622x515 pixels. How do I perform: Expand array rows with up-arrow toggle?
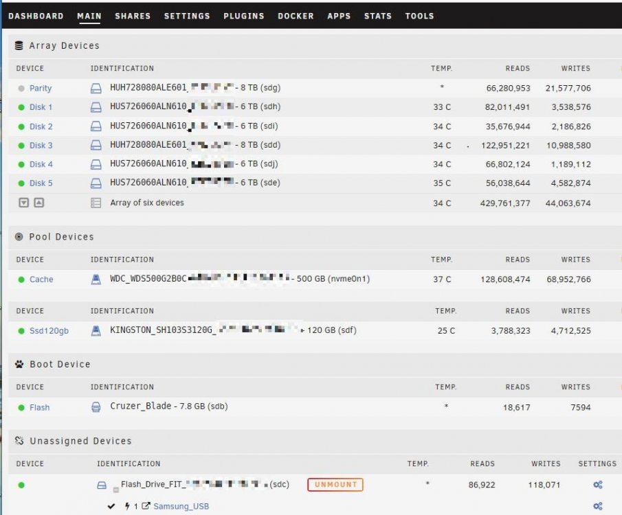[x=39, y=203]
